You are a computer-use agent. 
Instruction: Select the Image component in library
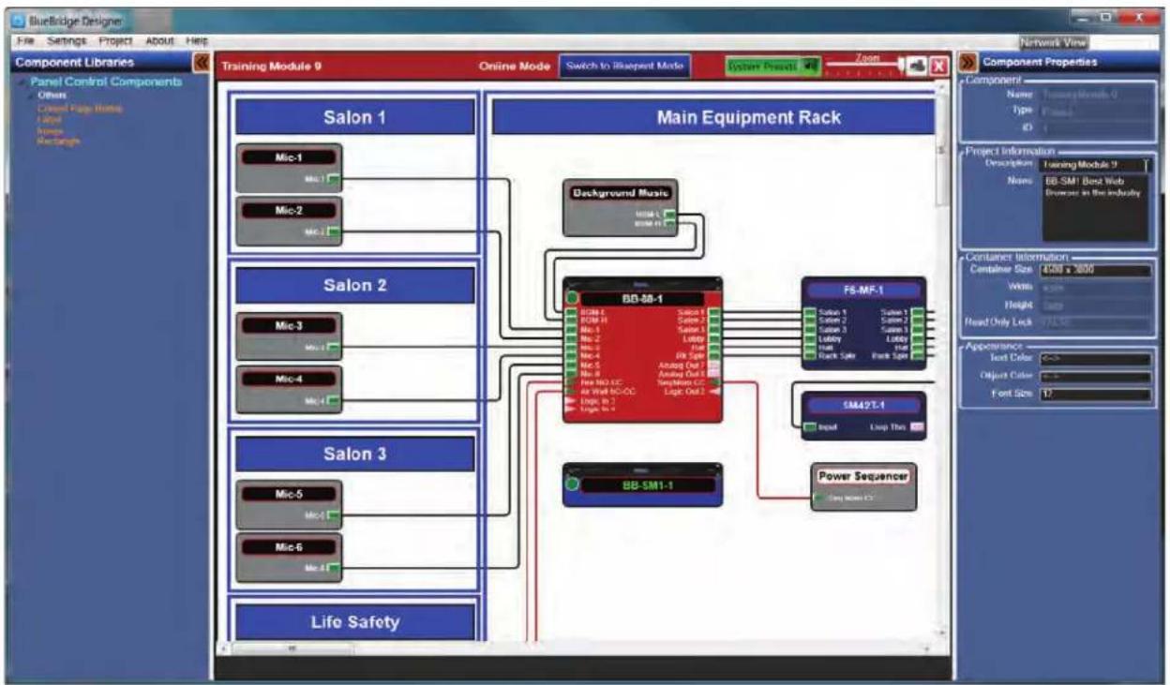49,130
